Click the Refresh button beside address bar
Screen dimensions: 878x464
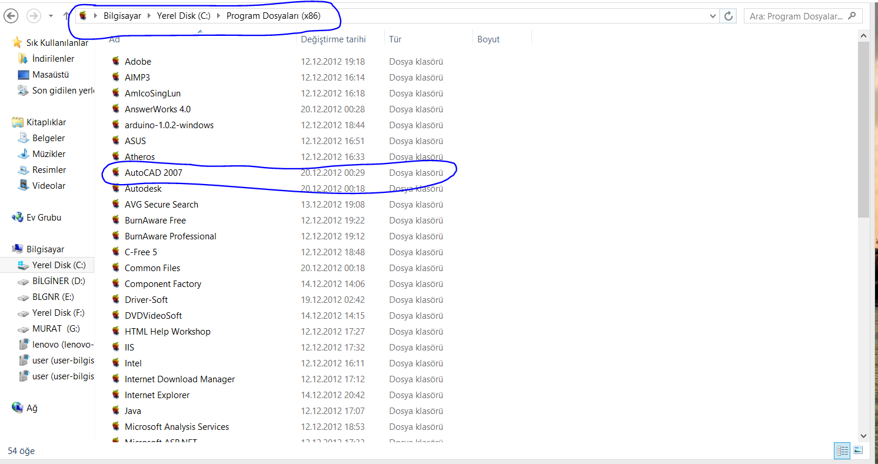tap(729, 16)
